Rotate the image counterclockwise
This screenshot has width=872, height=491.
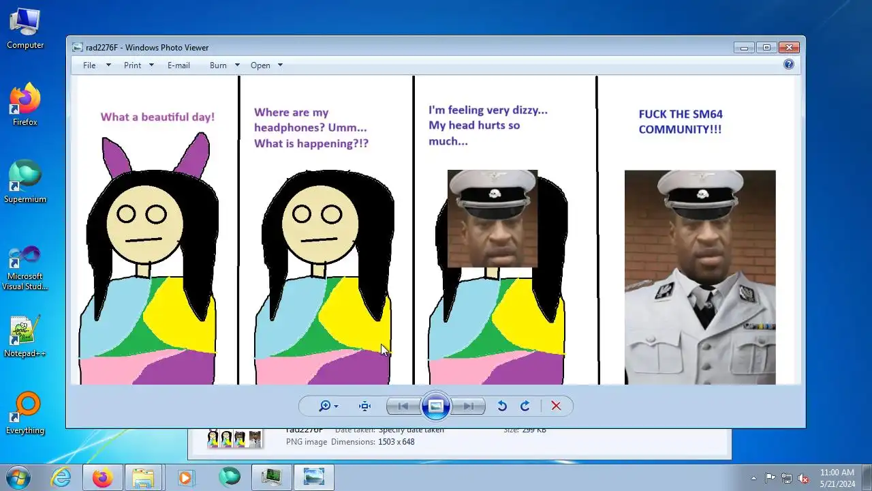(x=502, y=406)
